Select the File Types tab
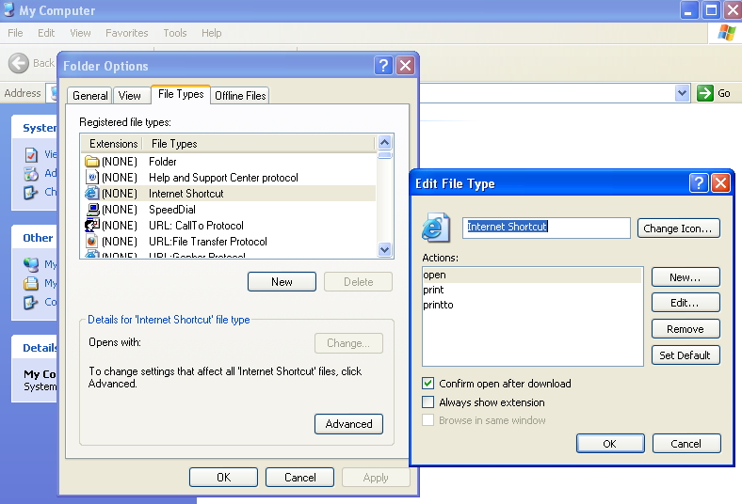Screen dimensions: 742x504 181,94
